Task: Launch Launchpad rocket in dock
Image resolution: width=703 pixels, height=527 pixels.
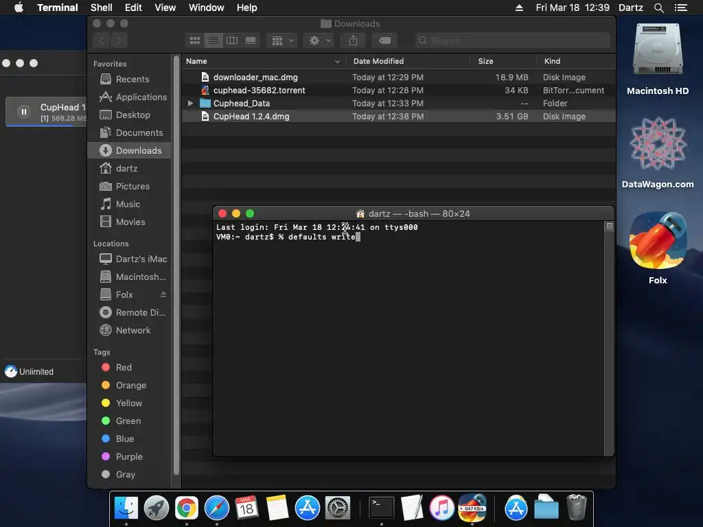Action: point(156,508)
